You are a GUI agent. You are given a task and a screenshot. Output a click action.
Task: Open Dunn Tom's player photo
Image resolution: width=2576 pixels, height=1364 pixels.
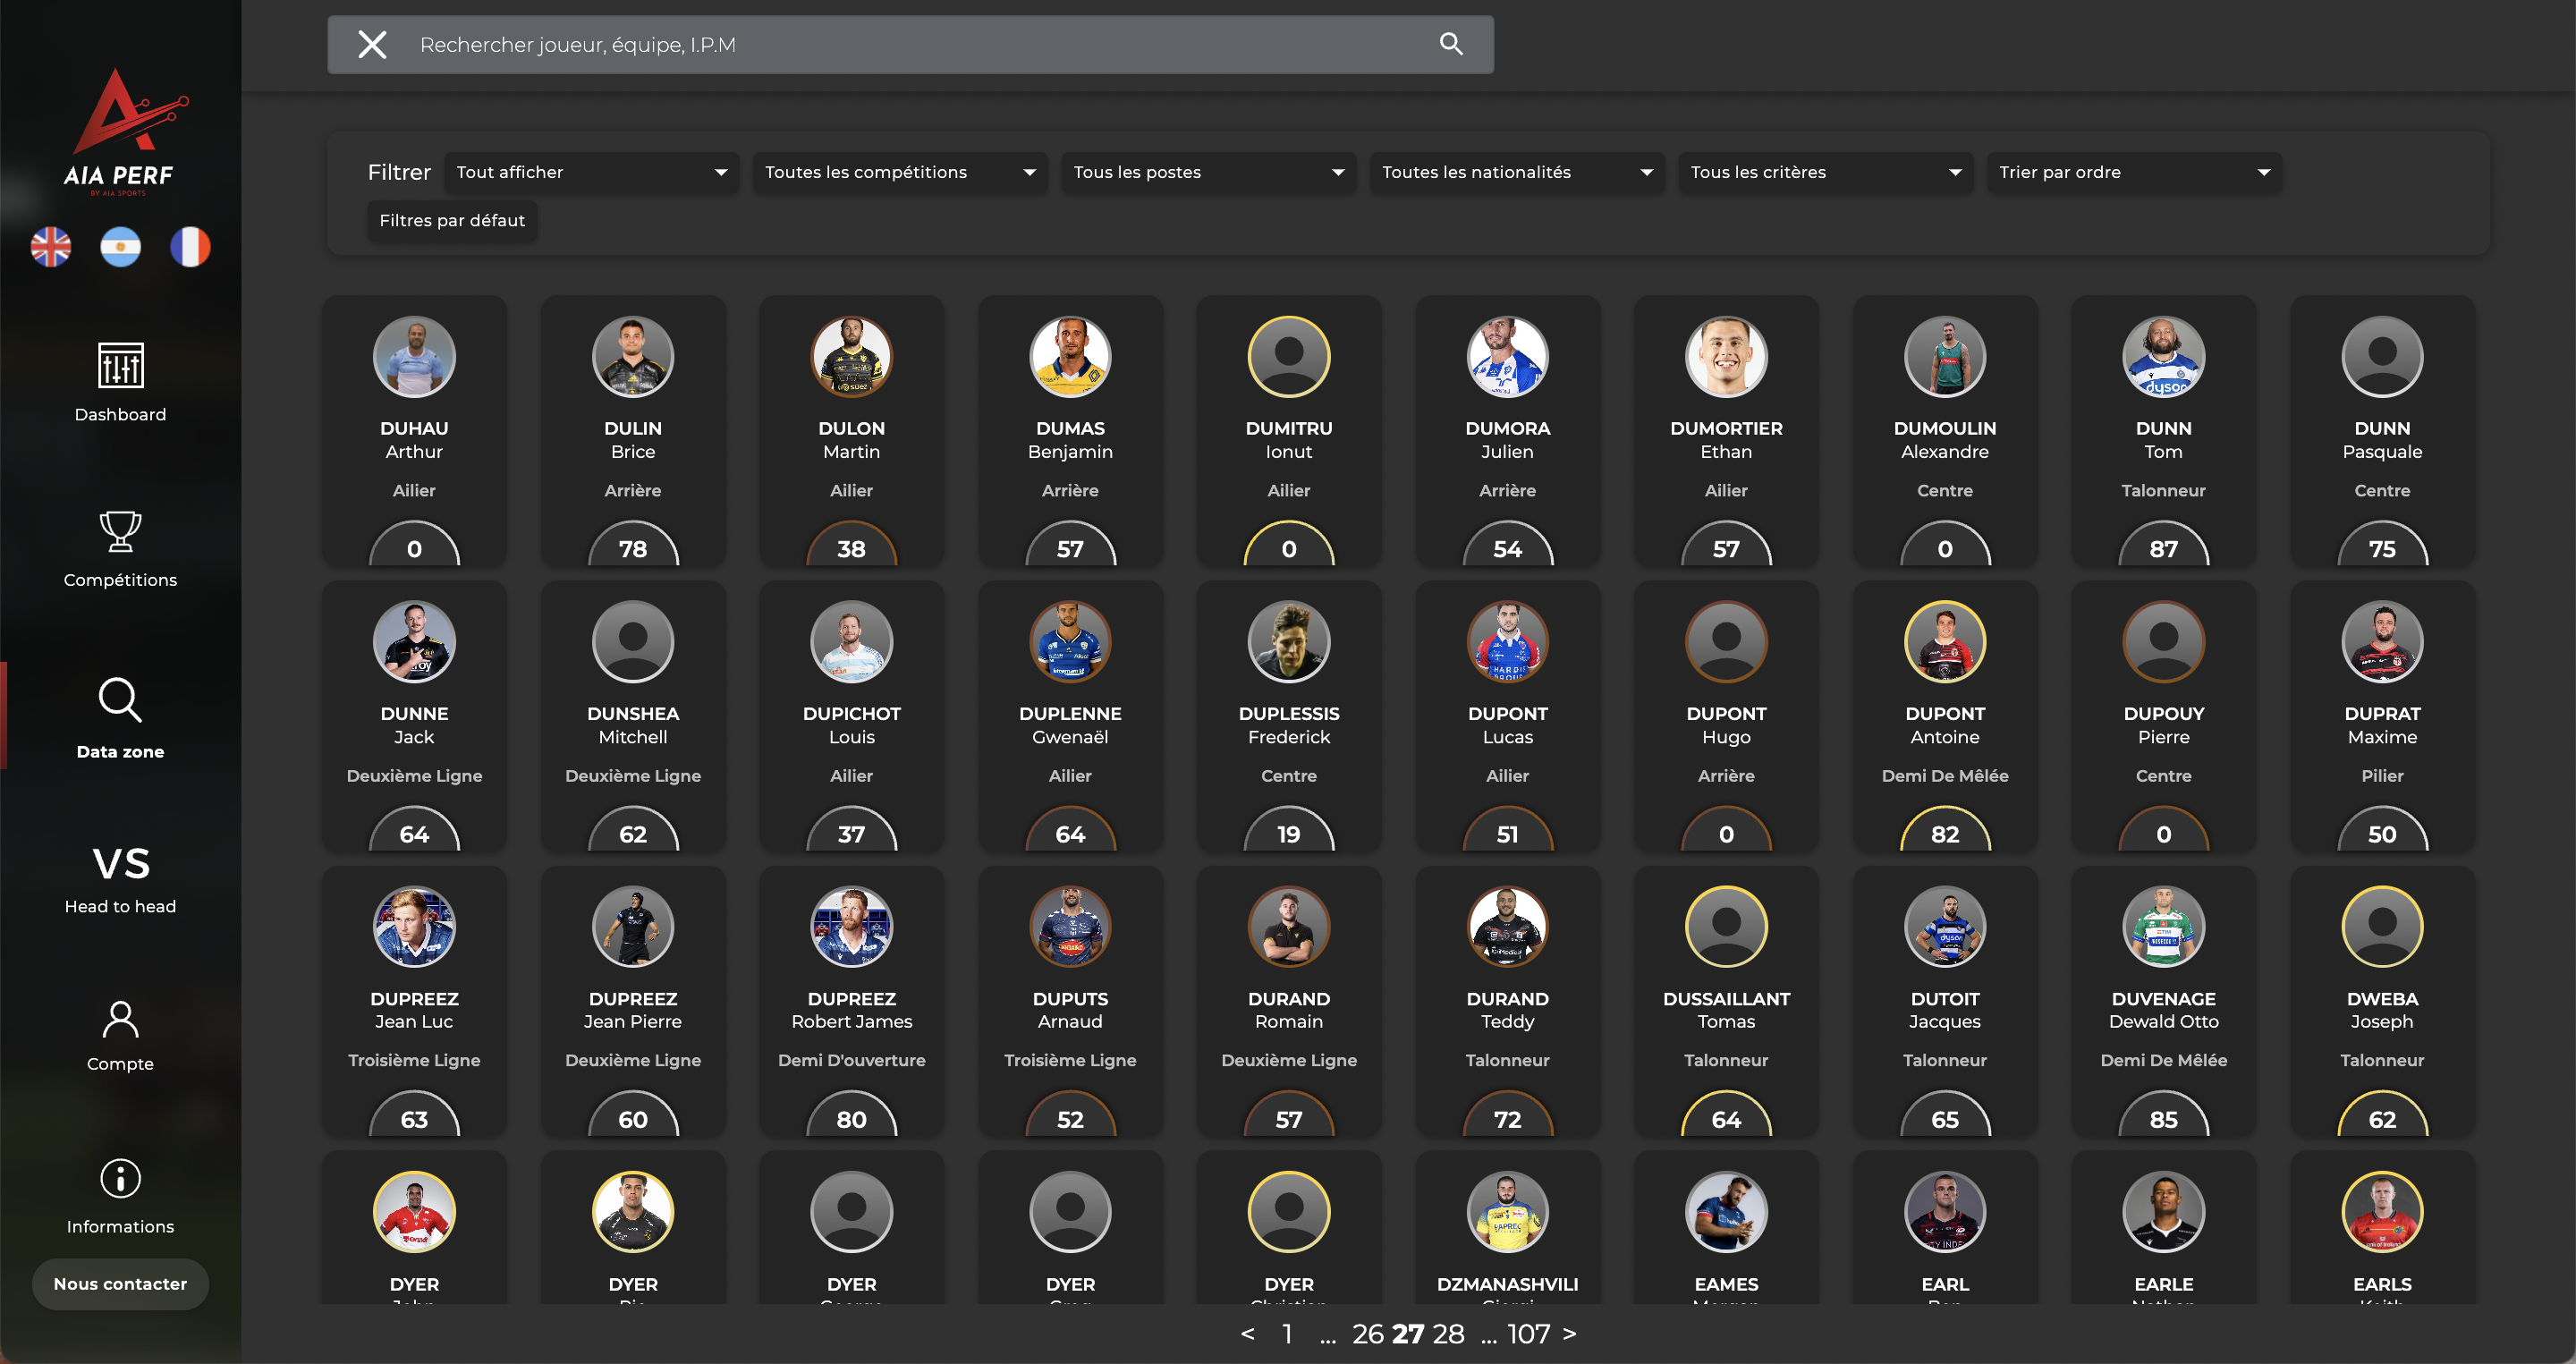point(2164,356)
